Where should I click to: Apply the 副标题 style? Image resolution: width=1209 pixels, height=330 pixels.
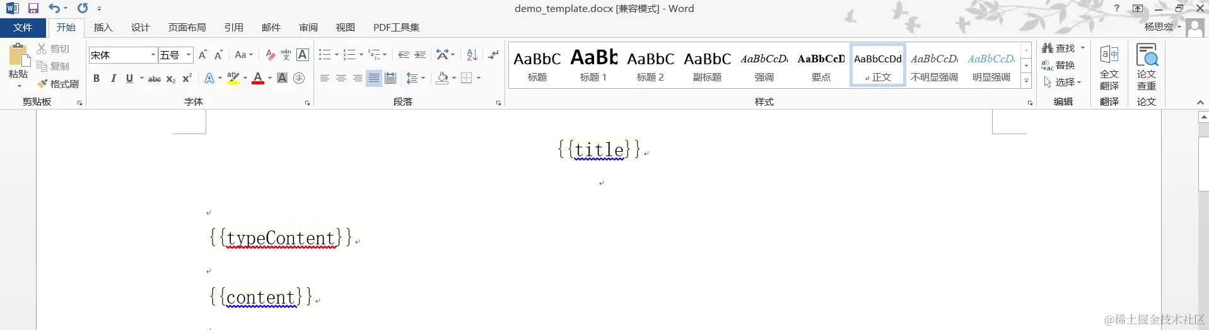tap(707, 65)
